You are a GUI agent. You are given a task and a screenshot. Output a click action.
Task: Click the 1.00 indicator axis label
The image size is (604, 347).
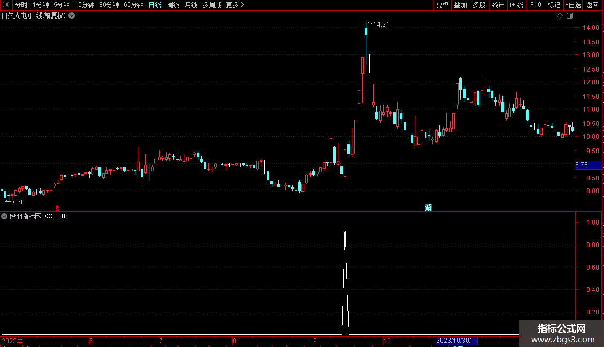tap(592, 223)
